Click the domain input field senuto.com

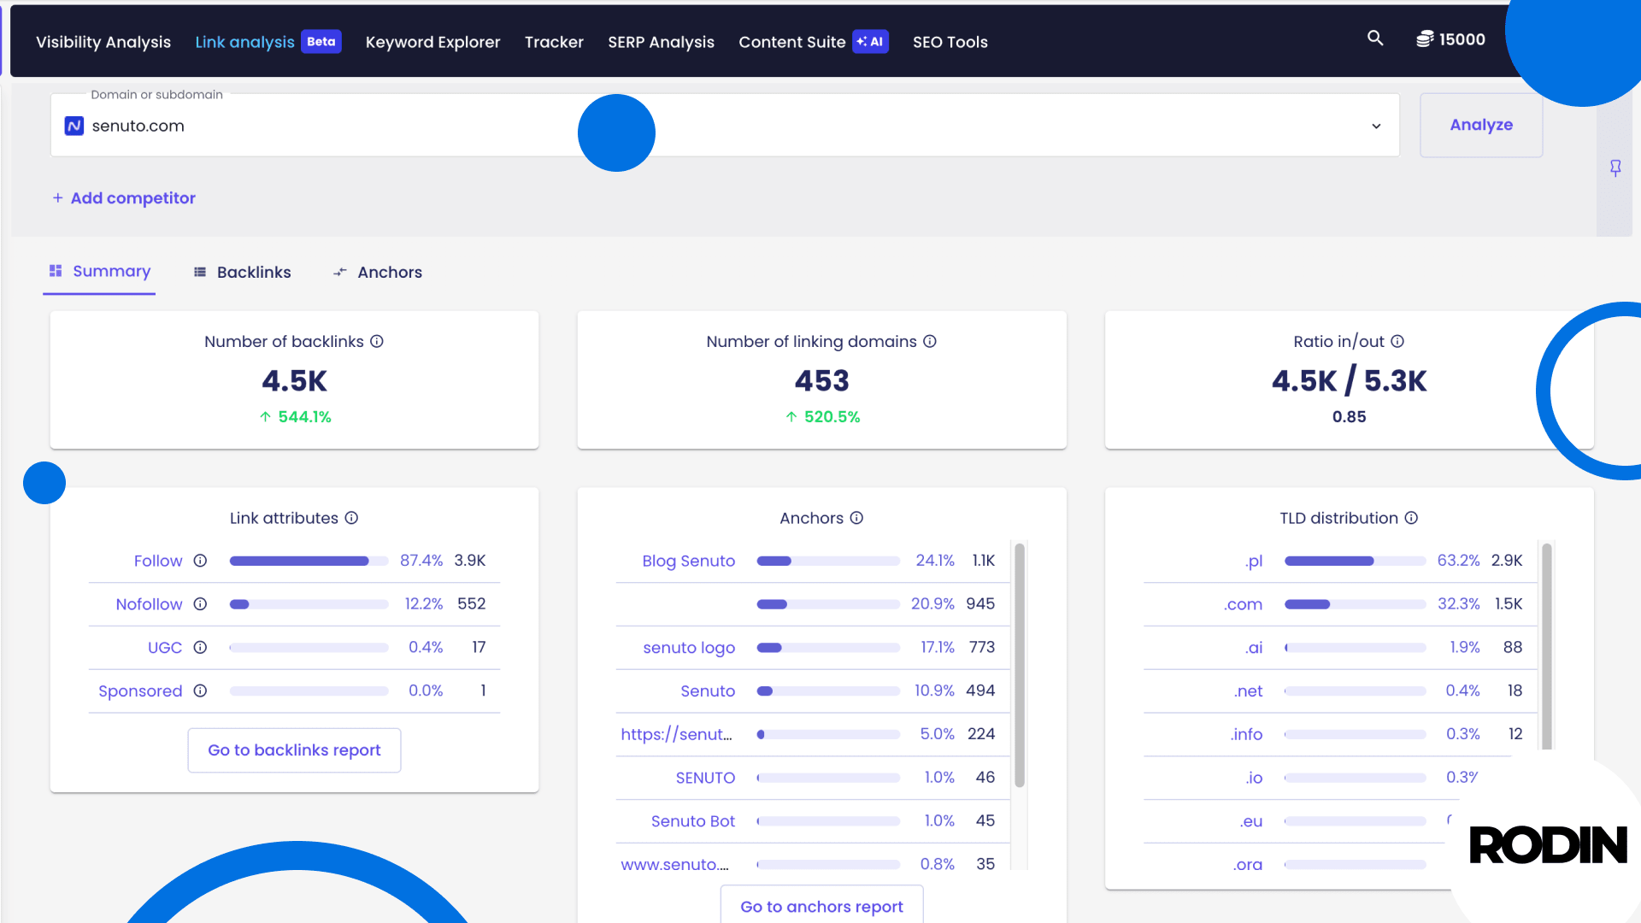[725, 125]
